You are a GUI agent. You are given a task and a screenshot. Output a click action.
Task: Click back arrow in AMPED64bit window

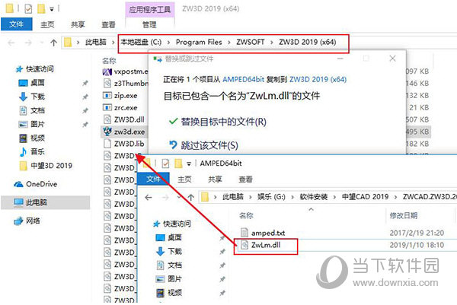149,198
